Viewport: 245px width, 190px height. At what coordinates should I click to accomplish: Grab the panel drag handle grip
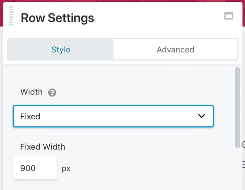tap(11, 16)
